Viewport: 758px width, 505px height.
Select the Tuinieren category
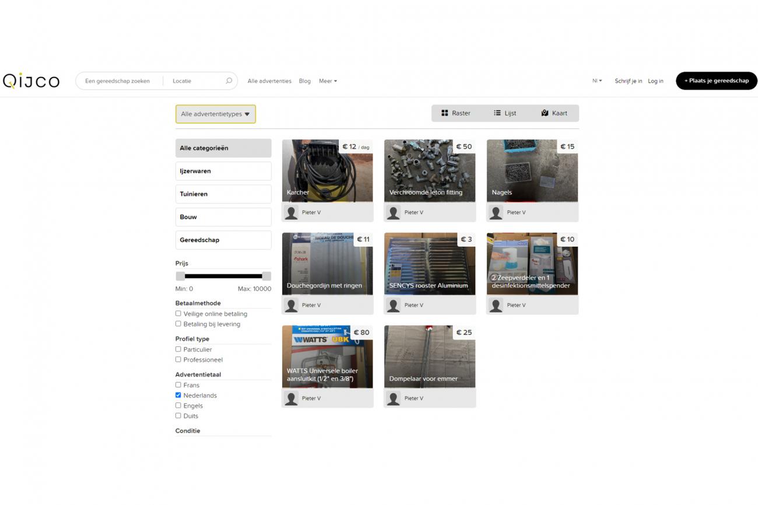tap(223, 194)
